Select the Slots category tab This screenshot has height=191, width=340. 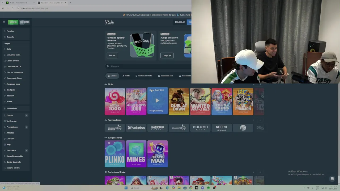[126, 76]
